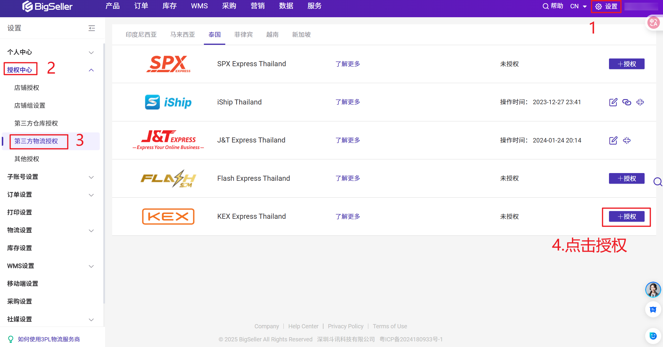Click the lightbulb tip icon
663x347 pixels.
(x=11, y=339)
